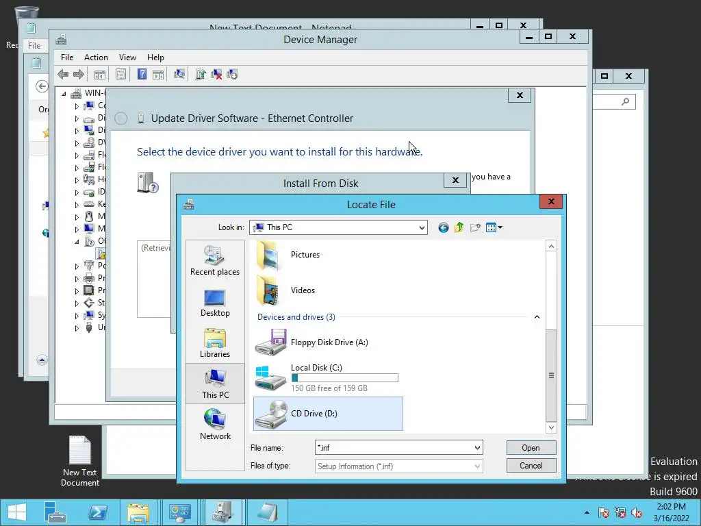
Task: Select This PC in the places bar
Action: [x=215, y=384]
